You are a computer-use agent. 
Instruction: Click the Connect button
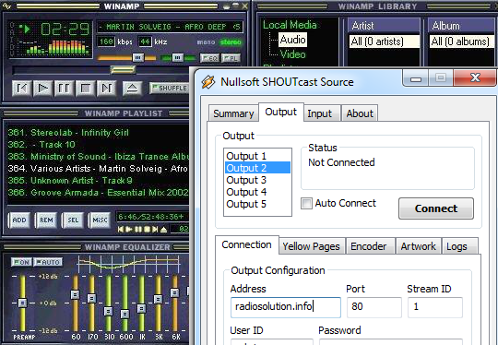click(436, 208)
